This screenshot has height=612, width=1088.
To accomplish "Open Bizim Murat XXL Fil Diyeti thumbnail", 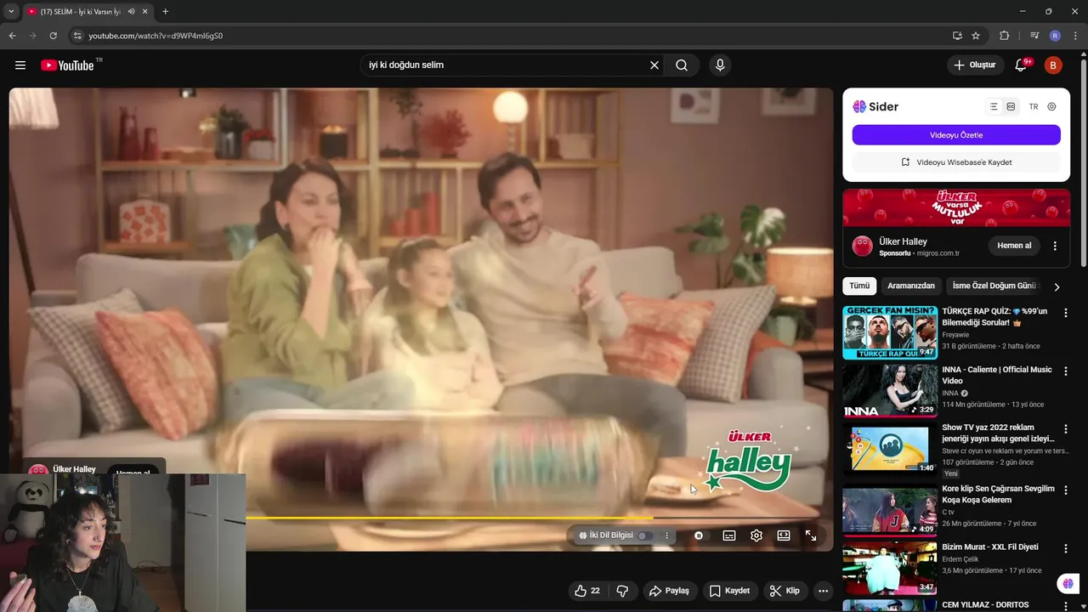I will tap(890, 569).
